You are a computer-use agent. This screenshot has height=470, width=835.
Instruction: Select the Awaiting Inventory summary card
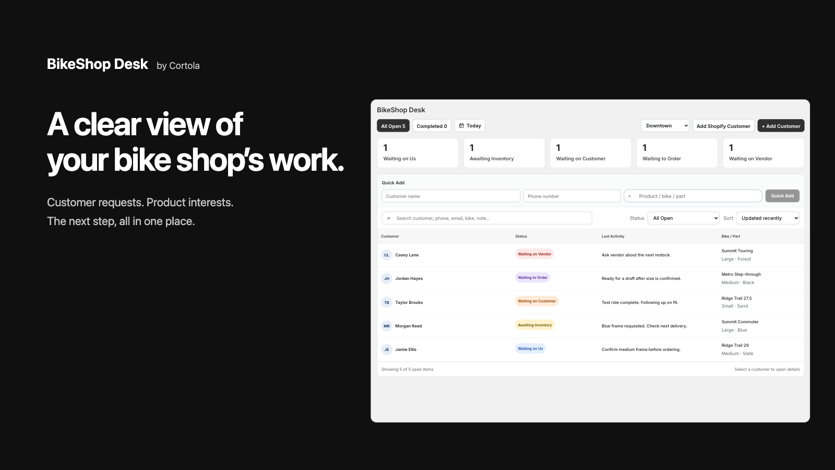(504, 153)
